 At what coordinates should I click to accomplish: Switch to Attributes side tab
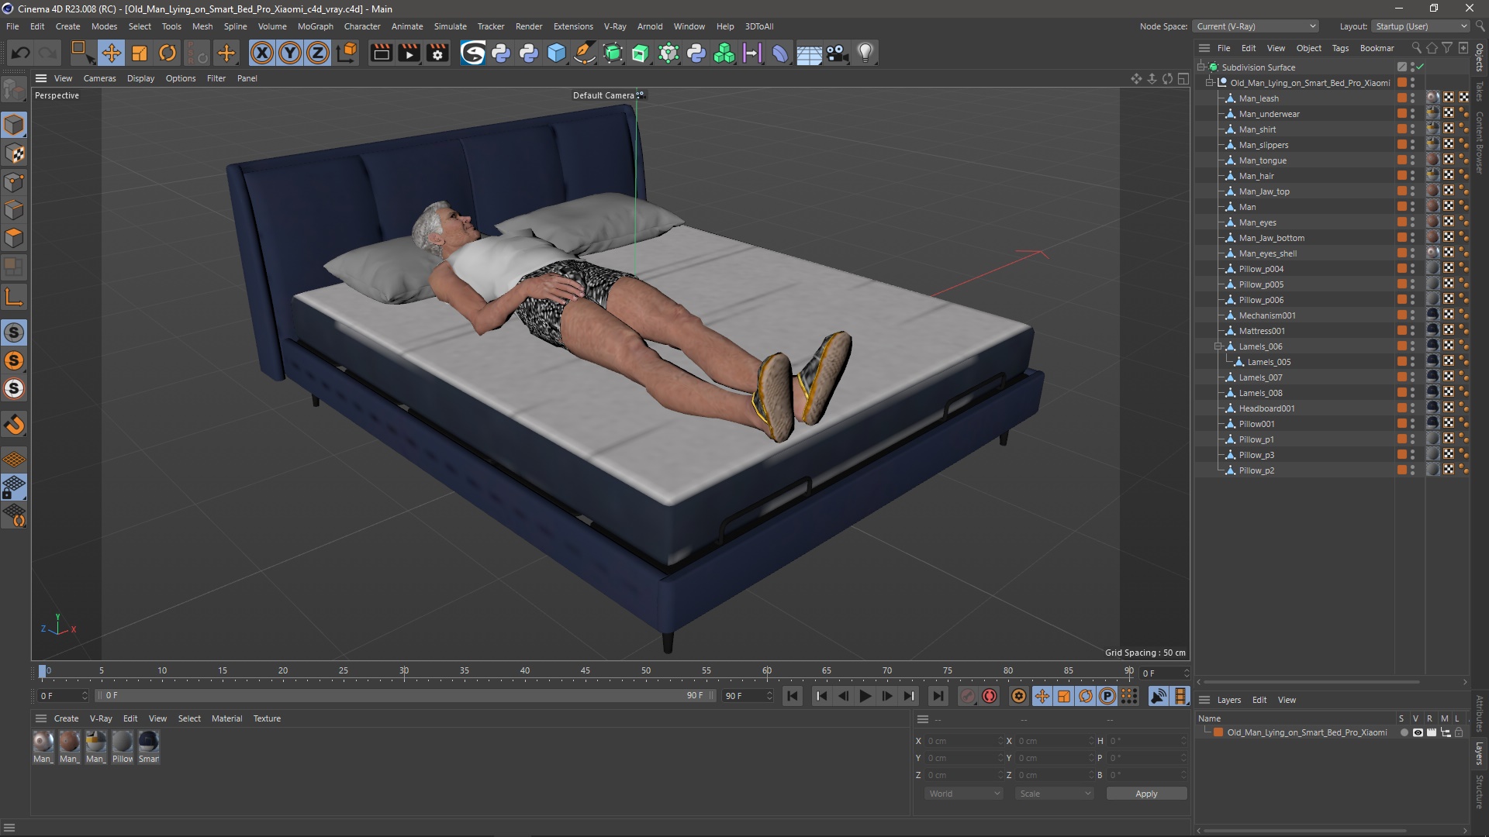(x=1480, y=713)
